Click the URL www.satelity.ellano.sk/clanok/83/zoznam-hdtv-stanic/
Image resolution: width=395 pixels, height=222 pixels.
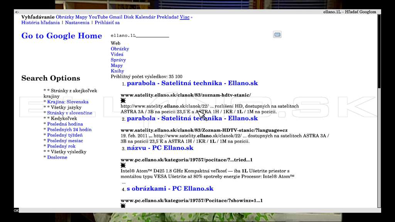pyautogui.click(x=186, y=95)
